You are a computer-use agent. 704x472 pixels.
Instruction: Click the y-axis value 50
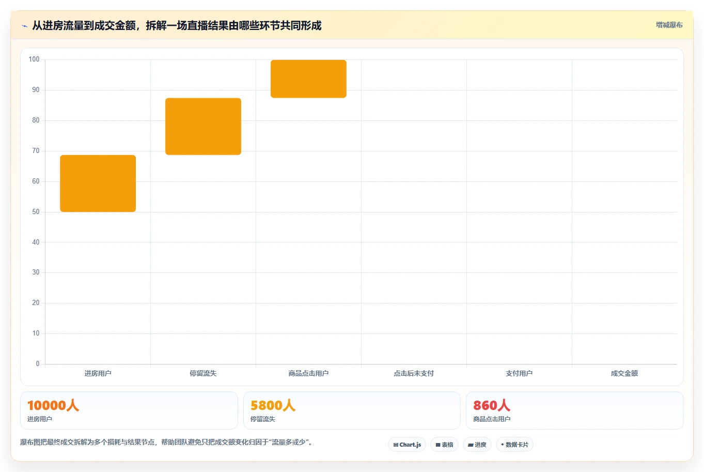[x=36, y=212]
